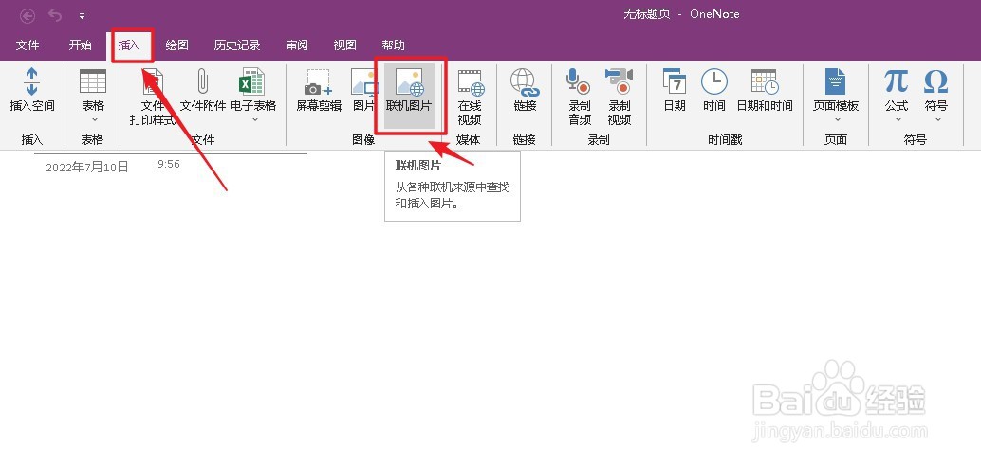Select the Insert (插入) tab

[130, 45]
